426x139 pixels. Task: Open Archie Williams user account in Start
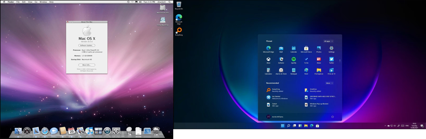tap(275, 117)
